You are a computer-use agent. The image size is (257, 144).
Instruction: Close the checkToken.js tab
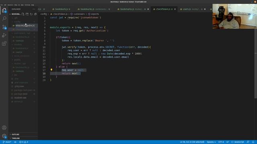point(175,9)
